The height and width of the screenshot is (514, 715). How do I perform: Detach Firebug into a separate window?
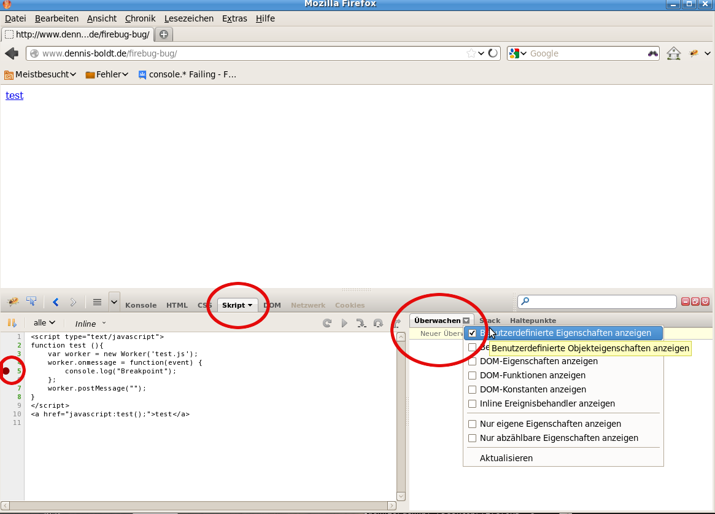695,302
